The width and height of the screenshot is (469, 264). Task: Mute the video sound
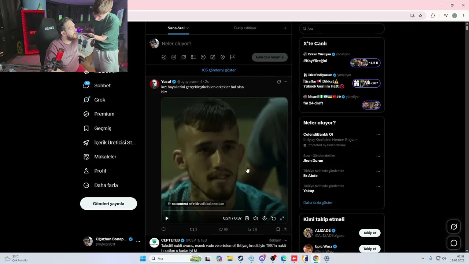point(256,219)
